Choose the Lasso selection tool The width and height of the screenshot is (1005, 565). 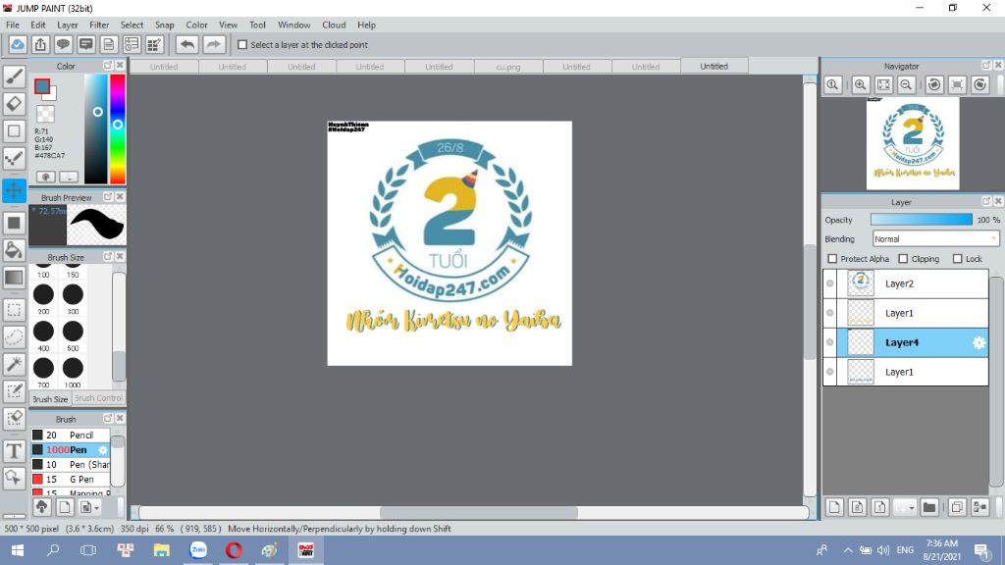(14, 337)
